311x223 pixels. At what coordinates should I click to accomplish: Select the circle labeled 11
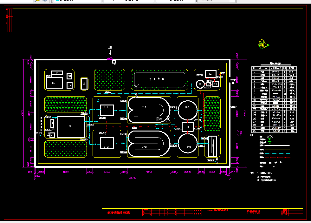point(200,84)
